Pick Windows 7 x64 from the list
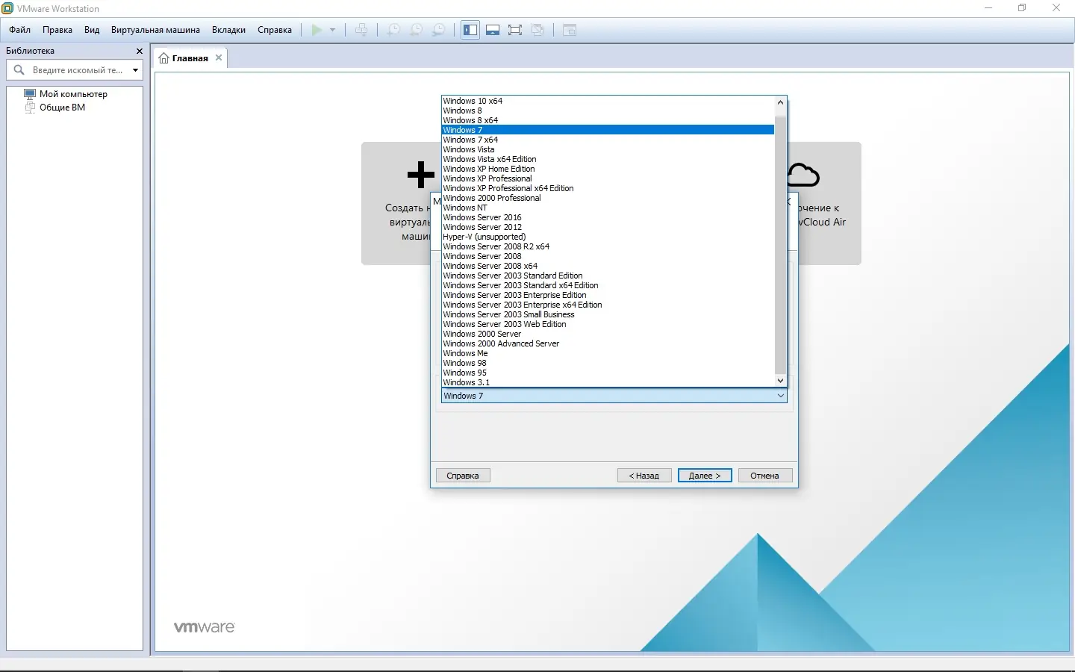 tap(608, 140)
